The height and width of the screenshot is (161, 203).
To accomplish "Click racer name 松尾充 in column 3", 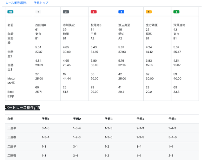I will [95, 25].
